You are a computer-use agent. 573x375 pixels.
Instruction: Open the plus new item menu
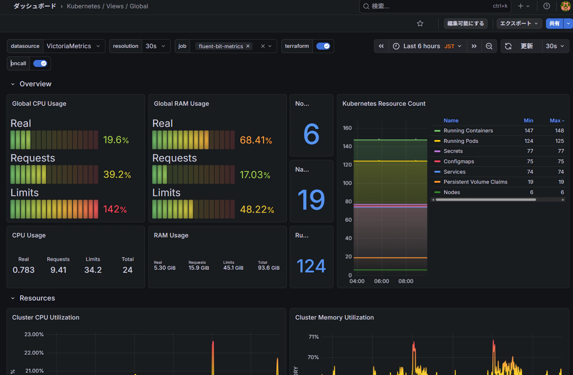coord(523,6)
